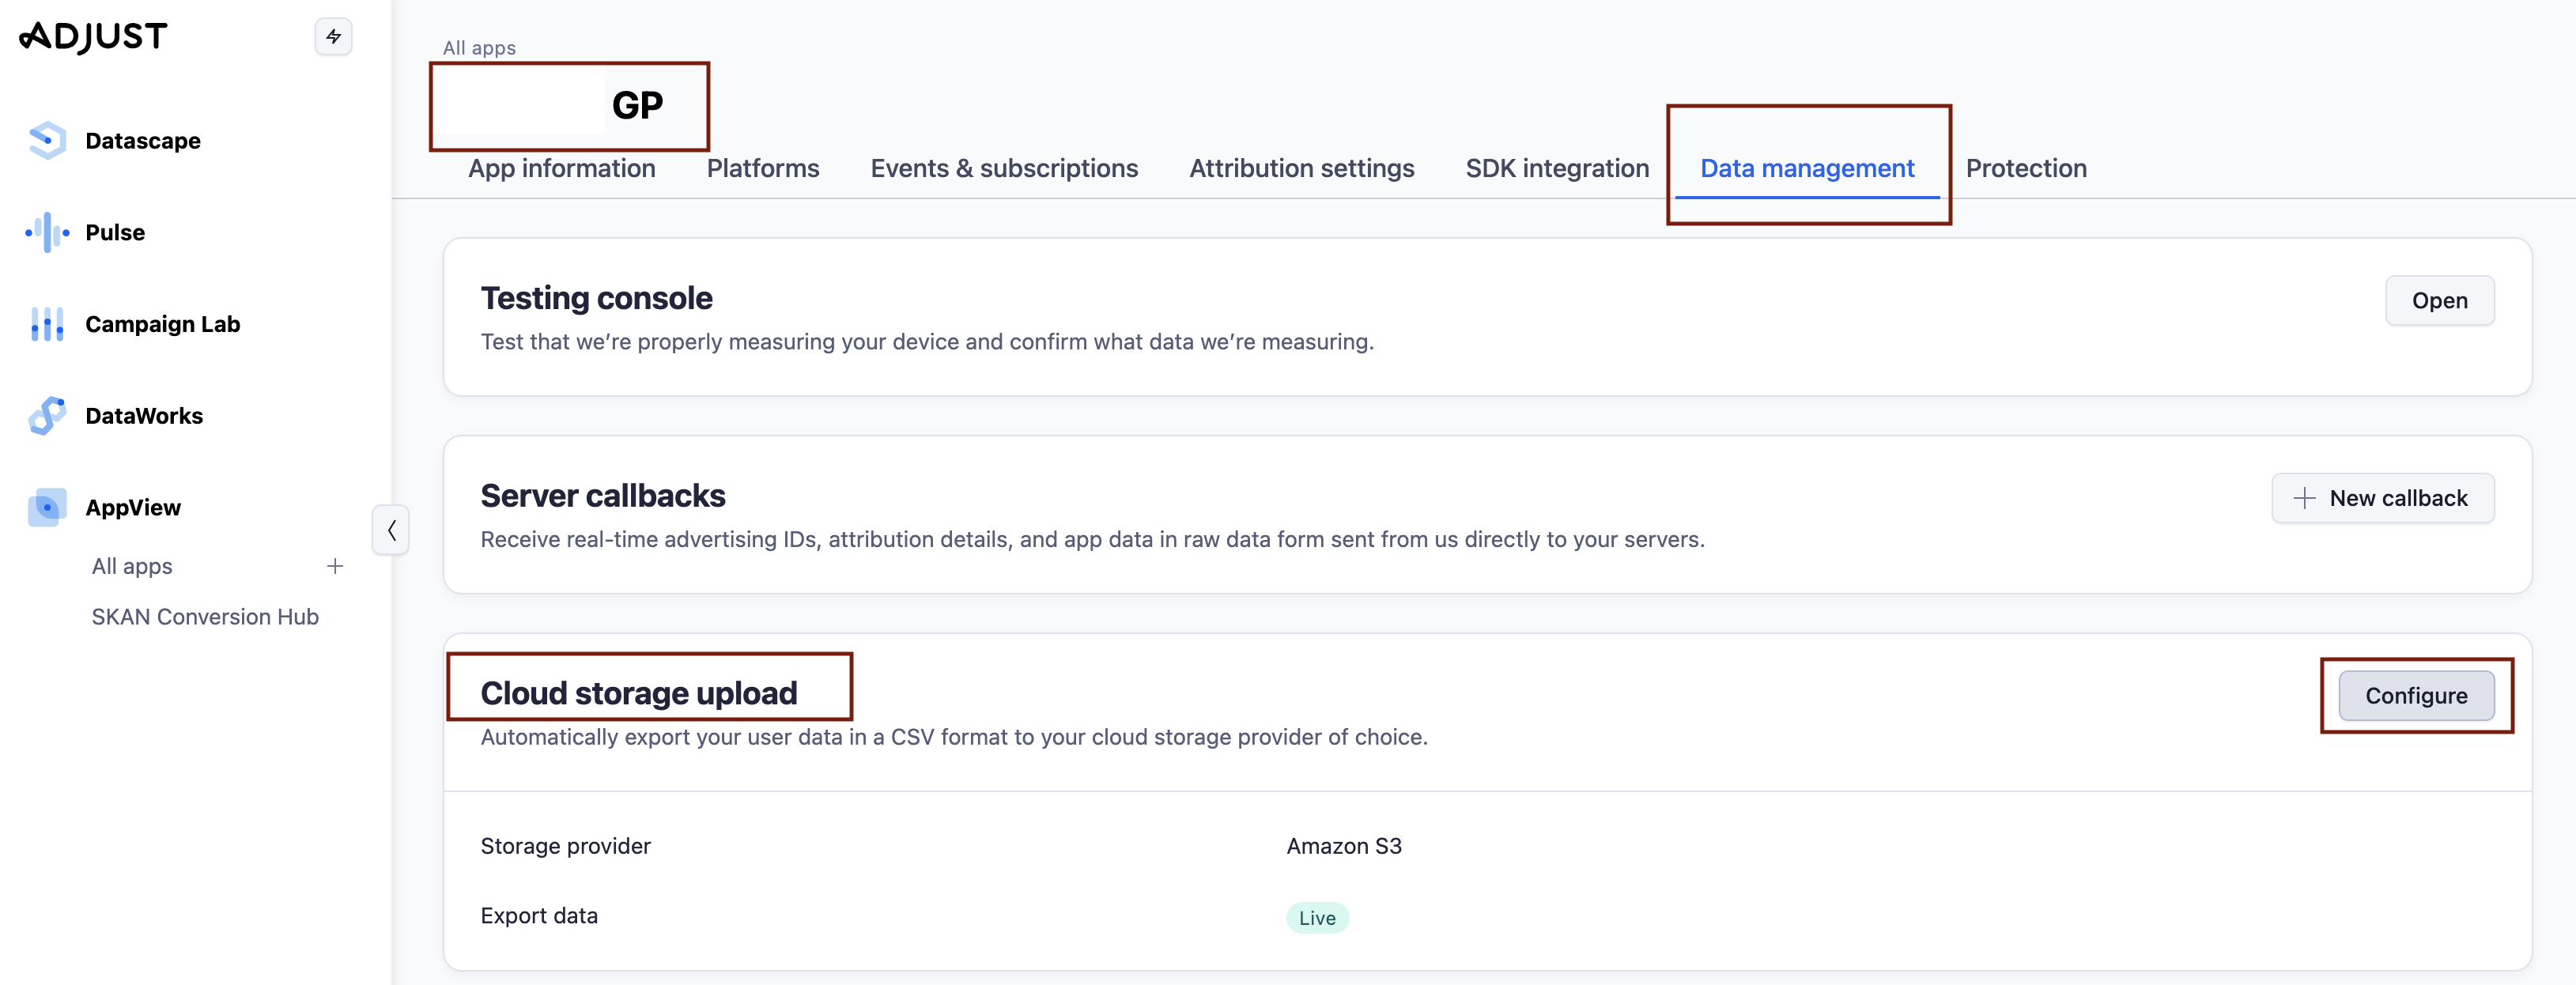Switch to the Platforms tab

[762, 169]
